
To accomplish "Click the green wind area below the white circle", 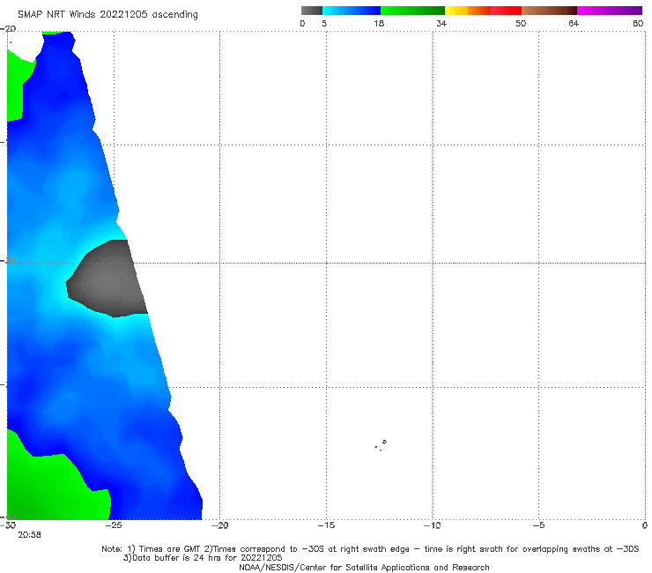I will 19,89.
